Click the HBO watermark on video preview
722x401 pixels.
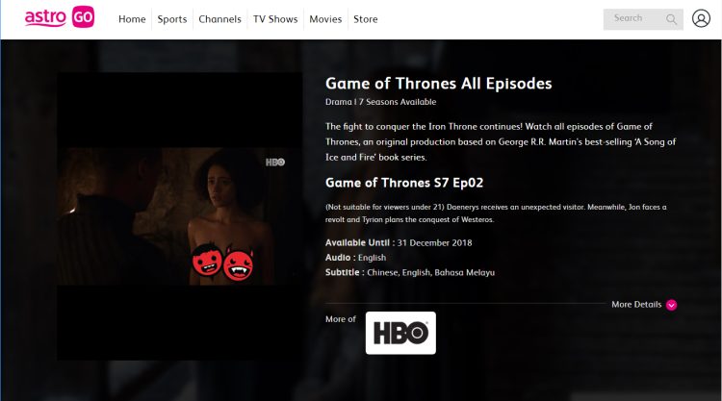[275, 163]
